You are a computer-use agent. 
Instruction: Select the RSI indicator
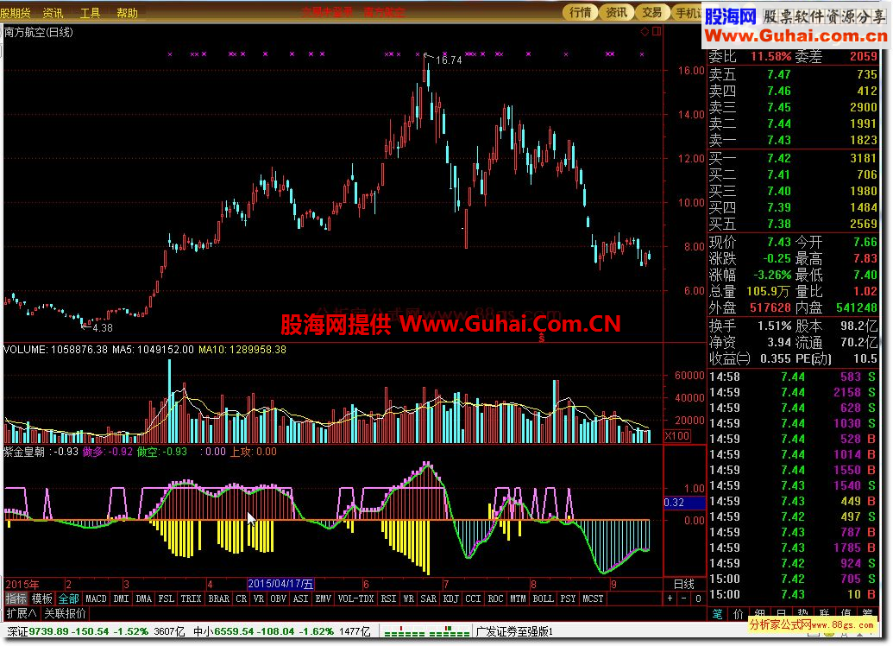[388, 598]
